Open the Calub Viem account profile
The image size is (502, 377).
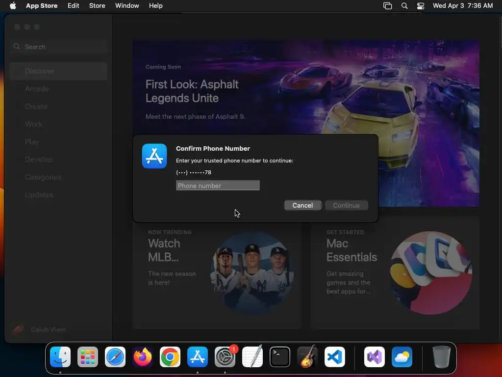coord(39,329)
